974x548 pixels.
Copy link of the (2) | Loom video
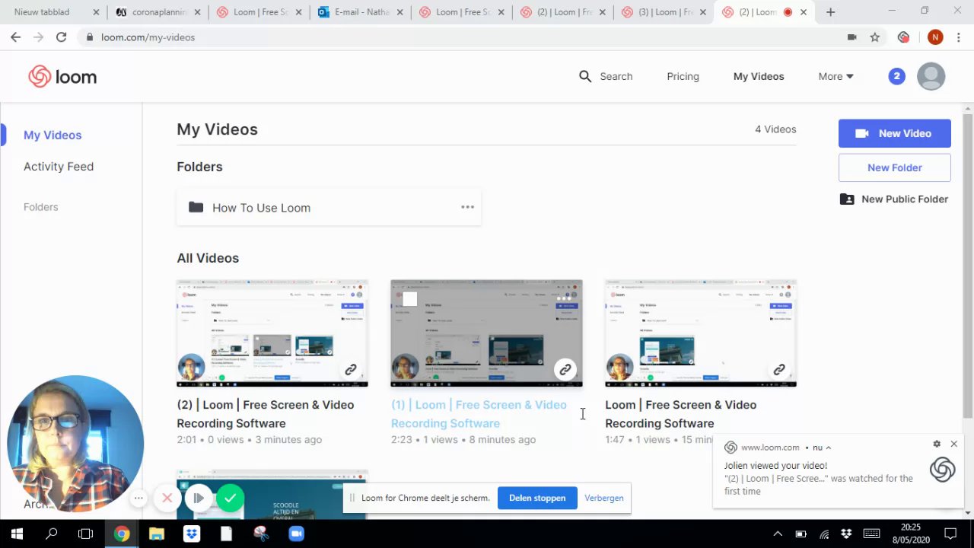tap(351, 370)
